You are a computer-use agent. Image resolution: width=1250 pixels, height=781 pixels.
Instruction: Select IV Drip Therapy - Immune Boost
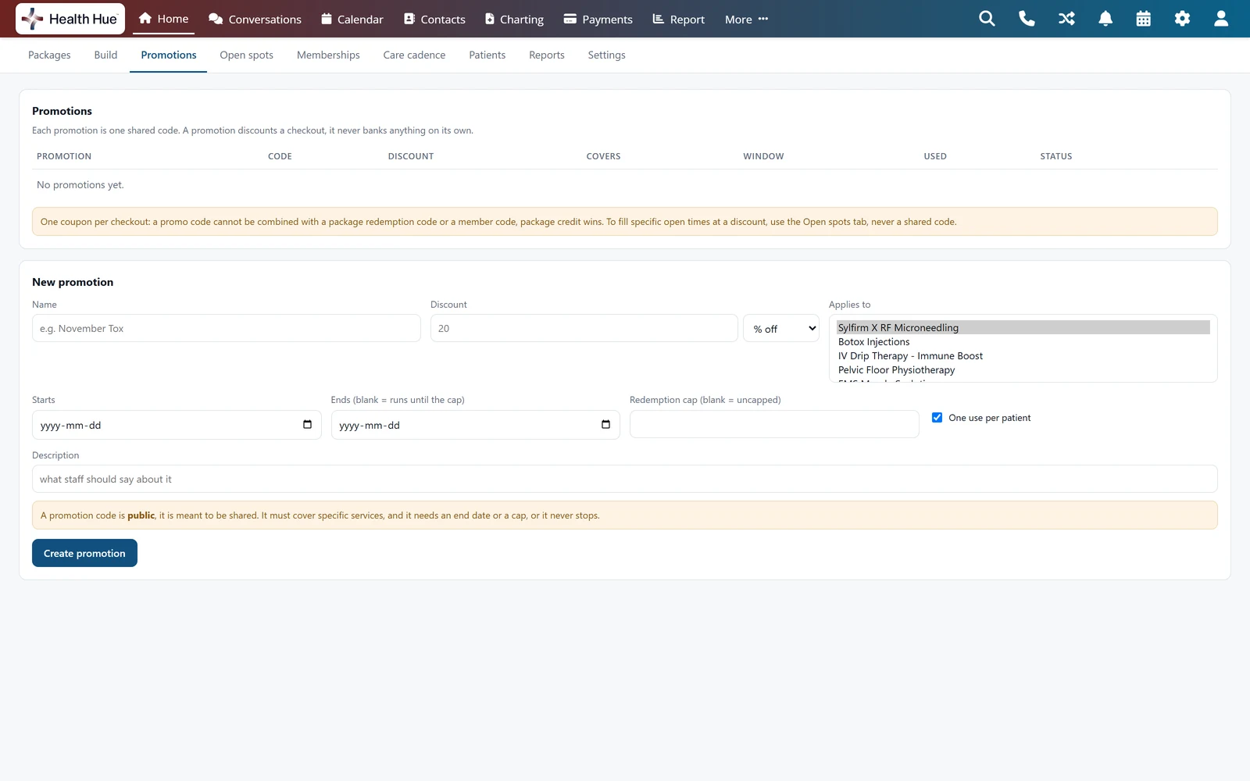tap(1023, 355)
